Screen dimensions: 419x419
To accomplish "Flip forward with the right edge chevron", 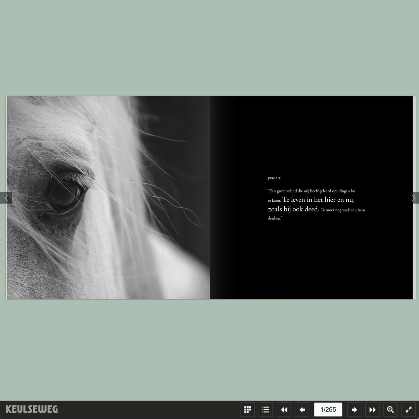I will (x=413, y=198).
